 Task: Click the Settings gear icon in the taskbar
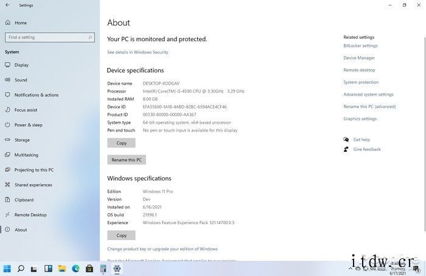(117, 269)
